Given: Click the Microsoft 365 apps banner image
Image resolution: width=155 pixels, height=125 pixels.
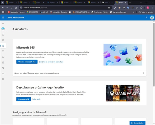Looking at the screenshot, I should click(x=123, y=54).
